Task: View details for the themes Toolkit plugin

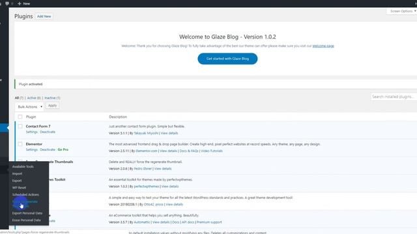Action: pyautogui.click(x=170, y=187)
